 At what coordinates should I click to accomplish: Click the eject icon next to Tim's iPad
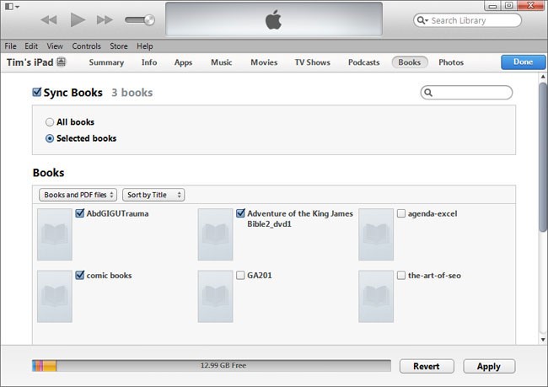(x=62, y=62)
